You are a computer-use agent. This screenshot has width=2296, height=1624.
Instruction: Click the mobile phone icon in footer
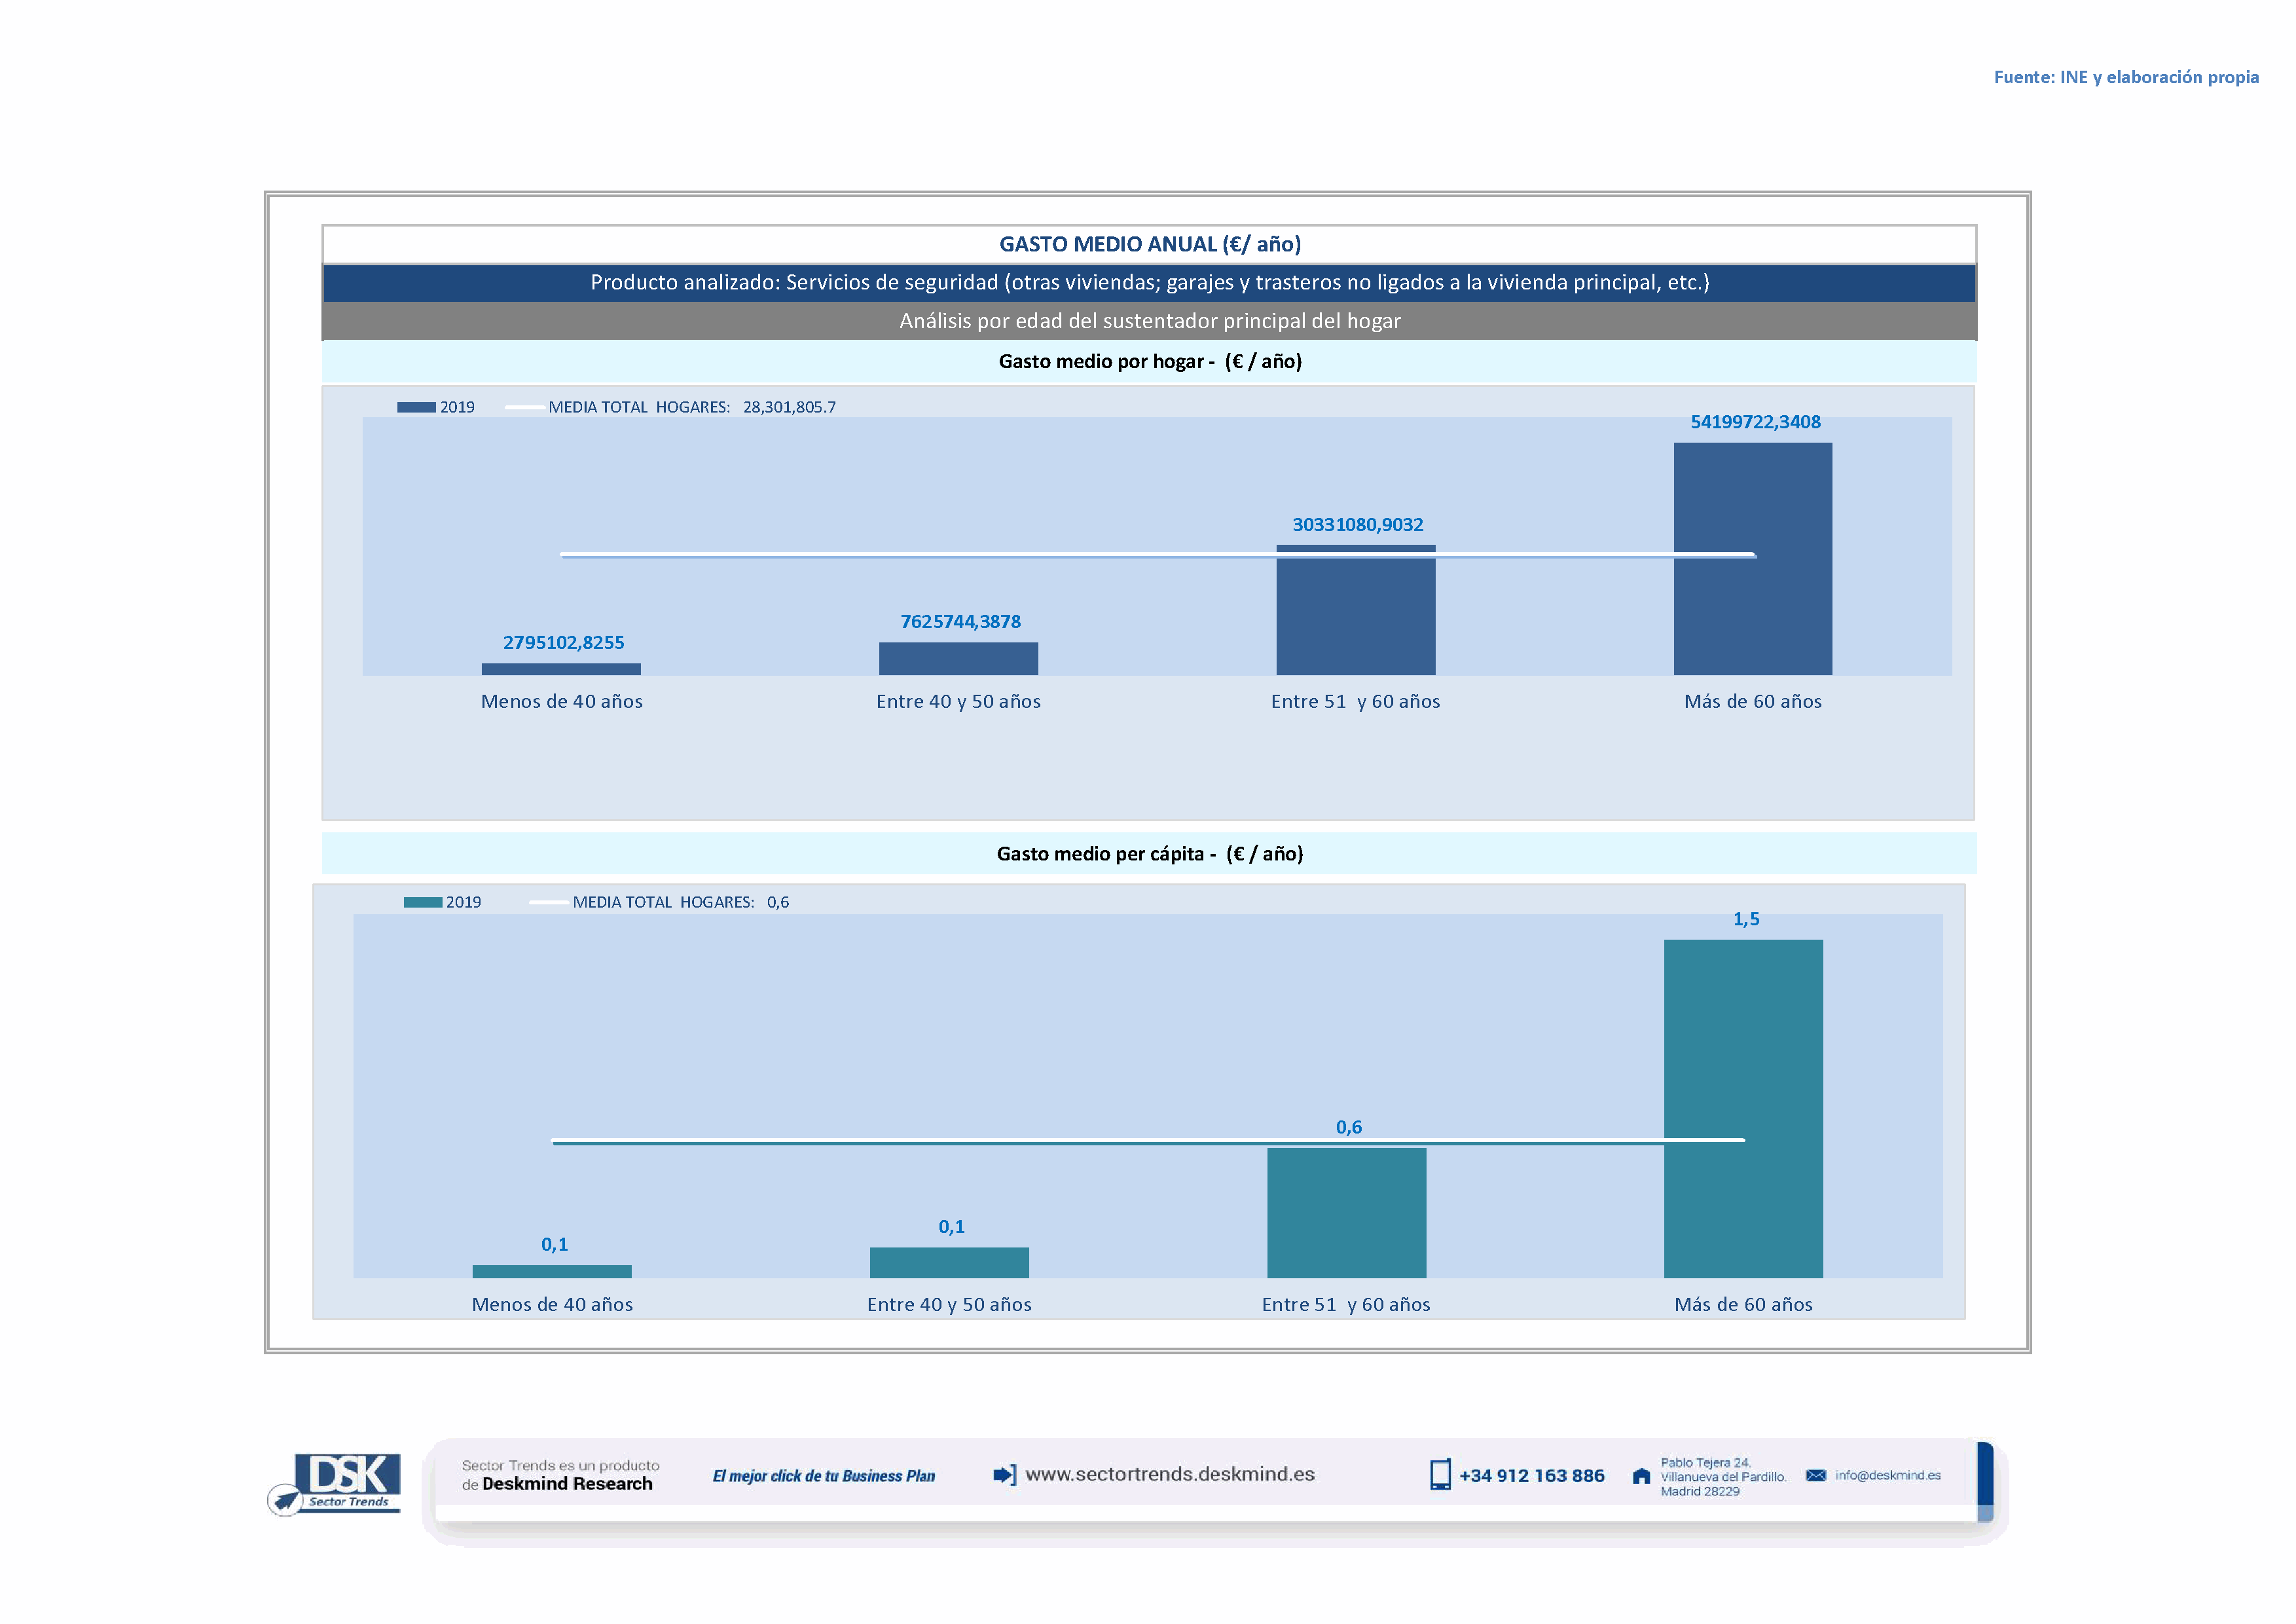1440,1475
